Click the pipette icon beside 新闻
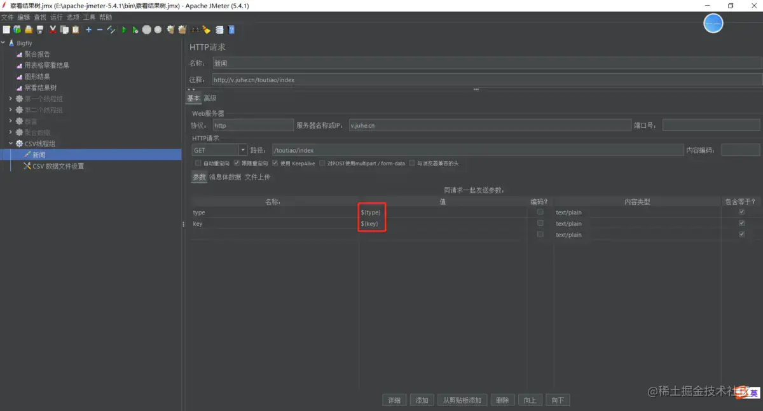Viewport: 763px width, 411px height. [27, 155]
